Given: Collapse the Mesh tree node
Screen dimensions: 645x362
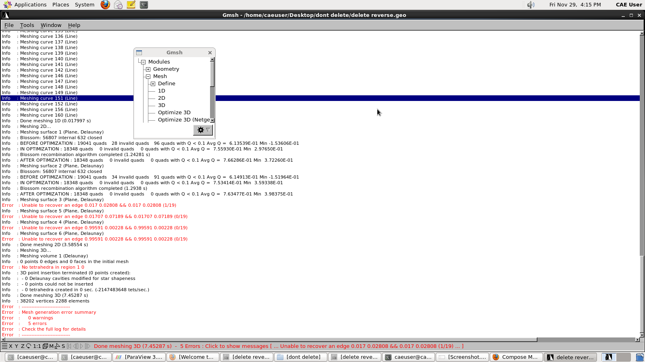Looking at the screenshot, I should click(148, 76).
